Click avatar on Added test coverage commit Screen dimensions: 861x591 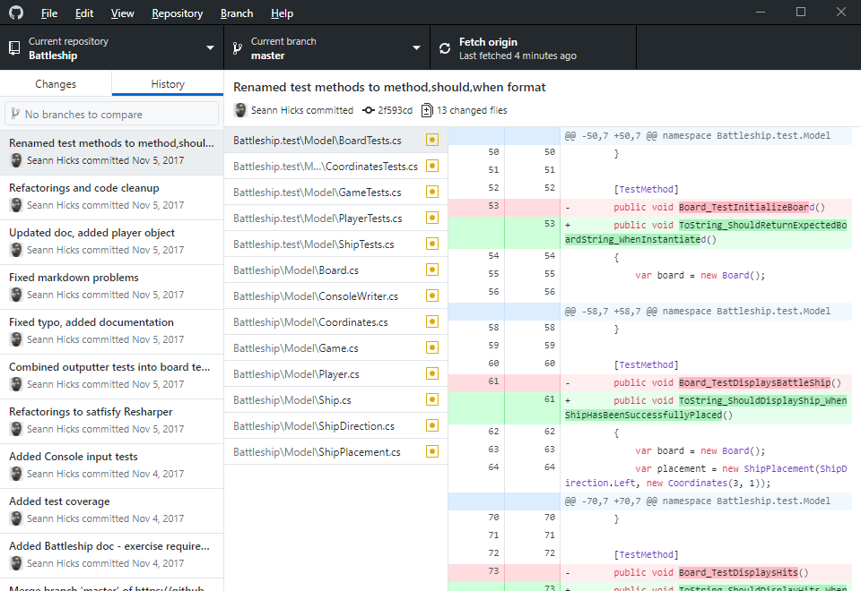point(16,518)
